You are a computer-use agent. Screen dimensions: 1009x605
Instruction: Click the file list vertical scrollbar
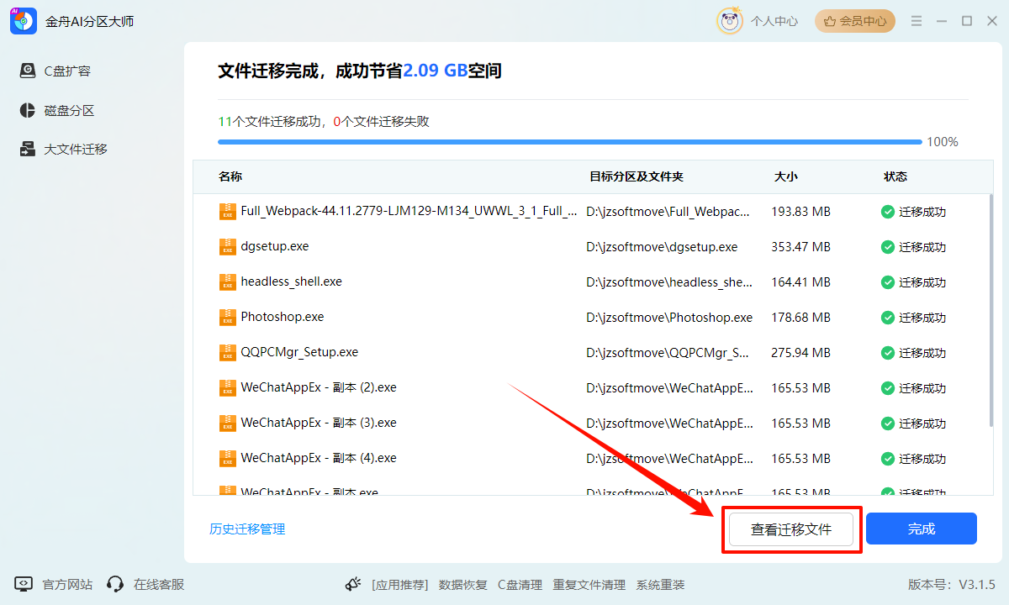[991, 309]
